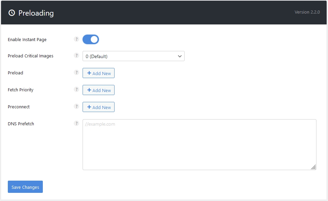Show help for Preload Critical Images
The image size is (328, 201).
click(76, 56)
